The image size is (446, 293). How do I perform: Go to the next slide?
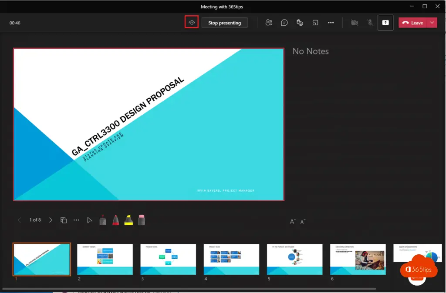pyautogui.click(x=51, y=220)
